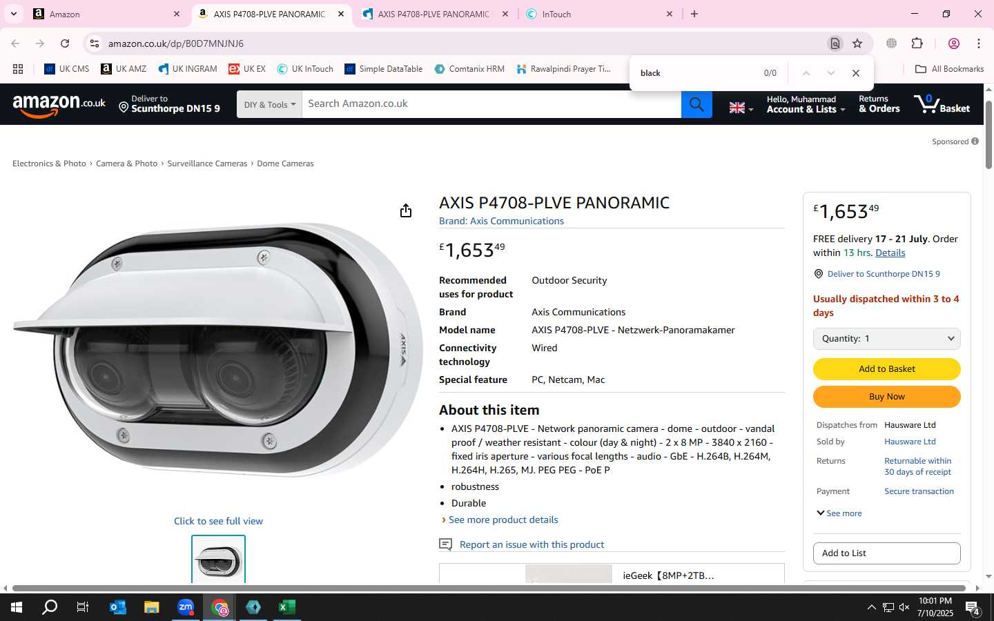Open the taskbar search icon
Screen dimensions: 994x621
coord(50,607)
